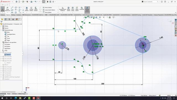Screen dimensions: 177x100
Task: Click the Windows Start button
Action: click(2, 98)
